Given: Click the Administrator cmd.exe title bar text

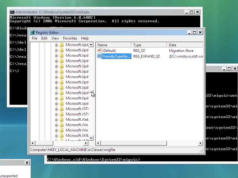Looking at the screenshot, I should point(52,12).
